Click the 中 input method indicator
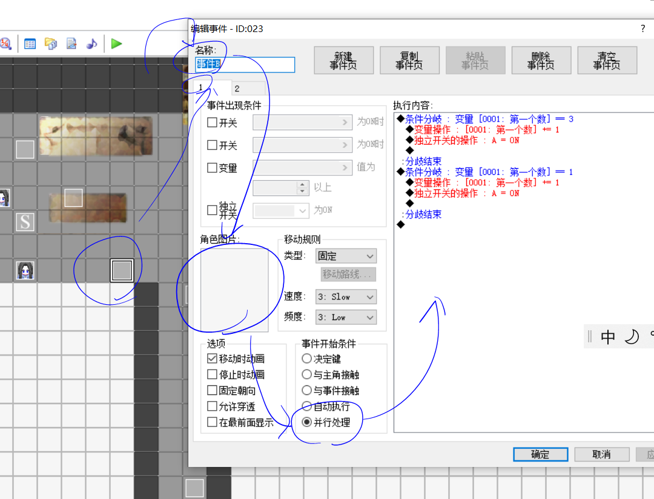The height and width of the screenshot is (499, 654). pos(608,336)
